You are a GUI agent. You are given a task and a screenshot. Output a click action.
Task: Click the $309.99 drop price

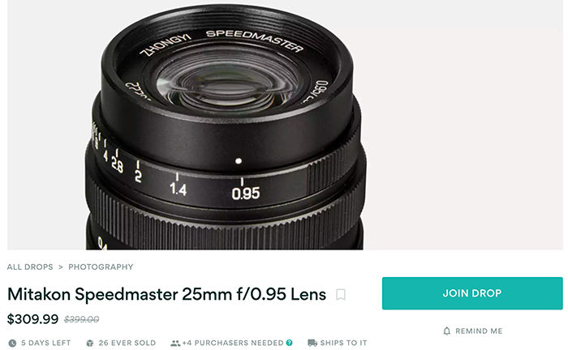pyautogui.click(x=32, y=319)
